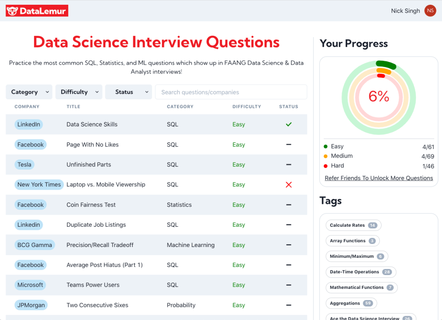Select the Date-Time Operations tag
The width and height of the screenshot is (442, 320).
[x=361, y=272]
